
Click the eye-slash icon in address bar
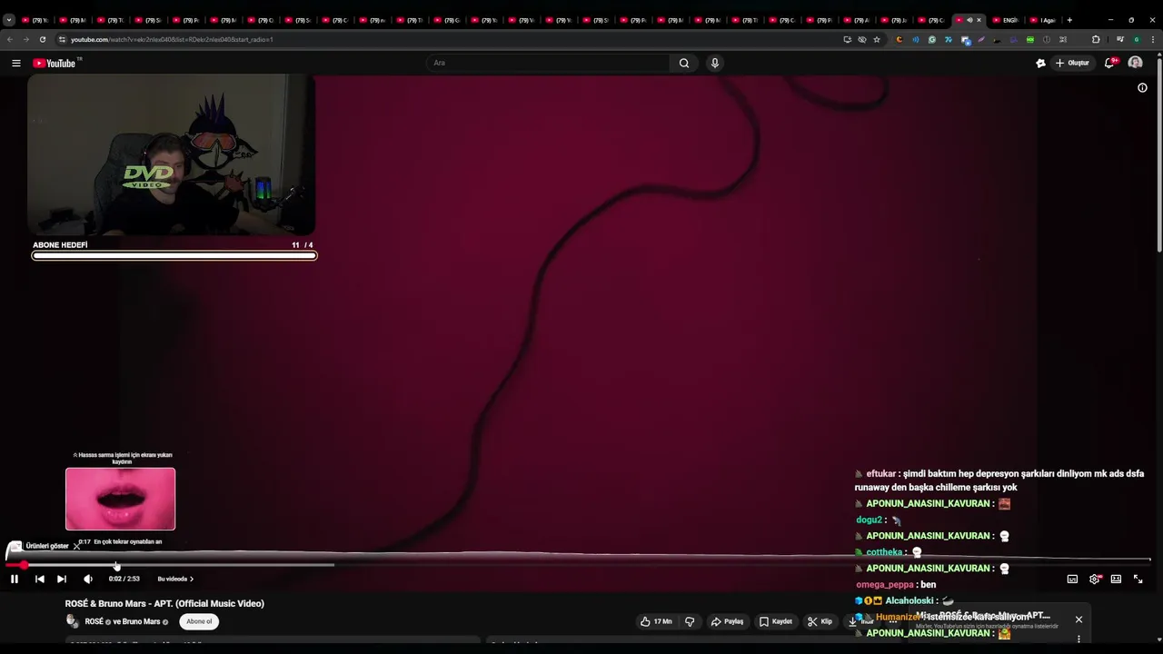(861, 39)
